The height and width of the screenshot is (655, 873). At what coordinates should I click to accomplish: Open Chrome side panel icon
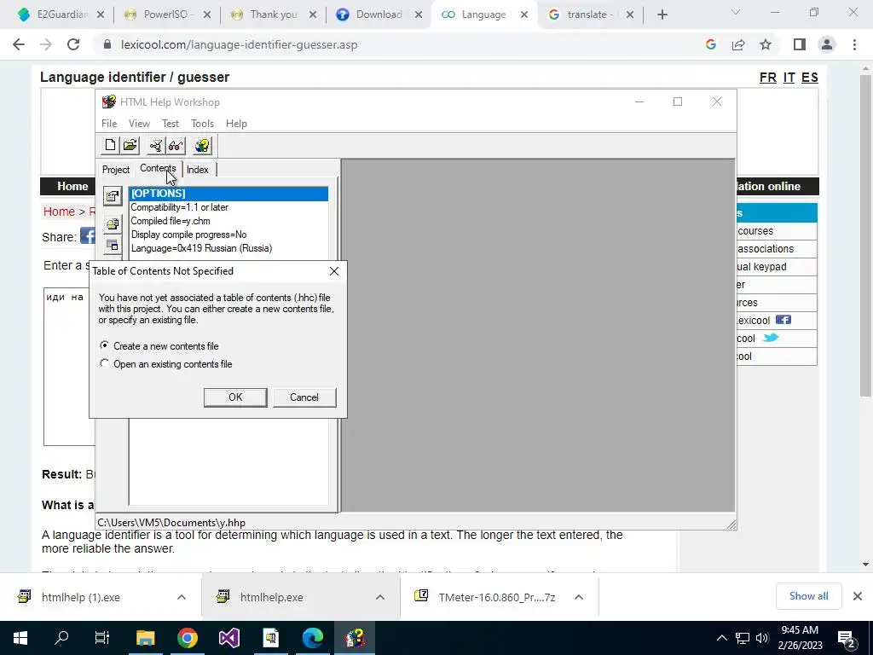click(800, 44)
